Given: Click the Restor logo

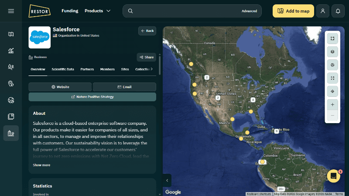Looking at the screenshot, I should [x=39, y=11].
